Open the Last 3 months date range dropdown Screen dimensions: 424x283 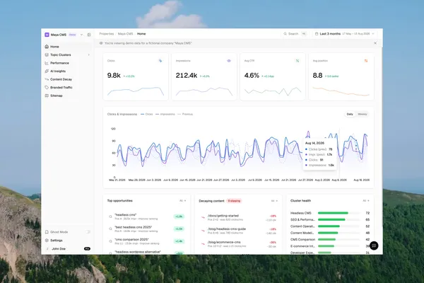[x=345, y=34]
